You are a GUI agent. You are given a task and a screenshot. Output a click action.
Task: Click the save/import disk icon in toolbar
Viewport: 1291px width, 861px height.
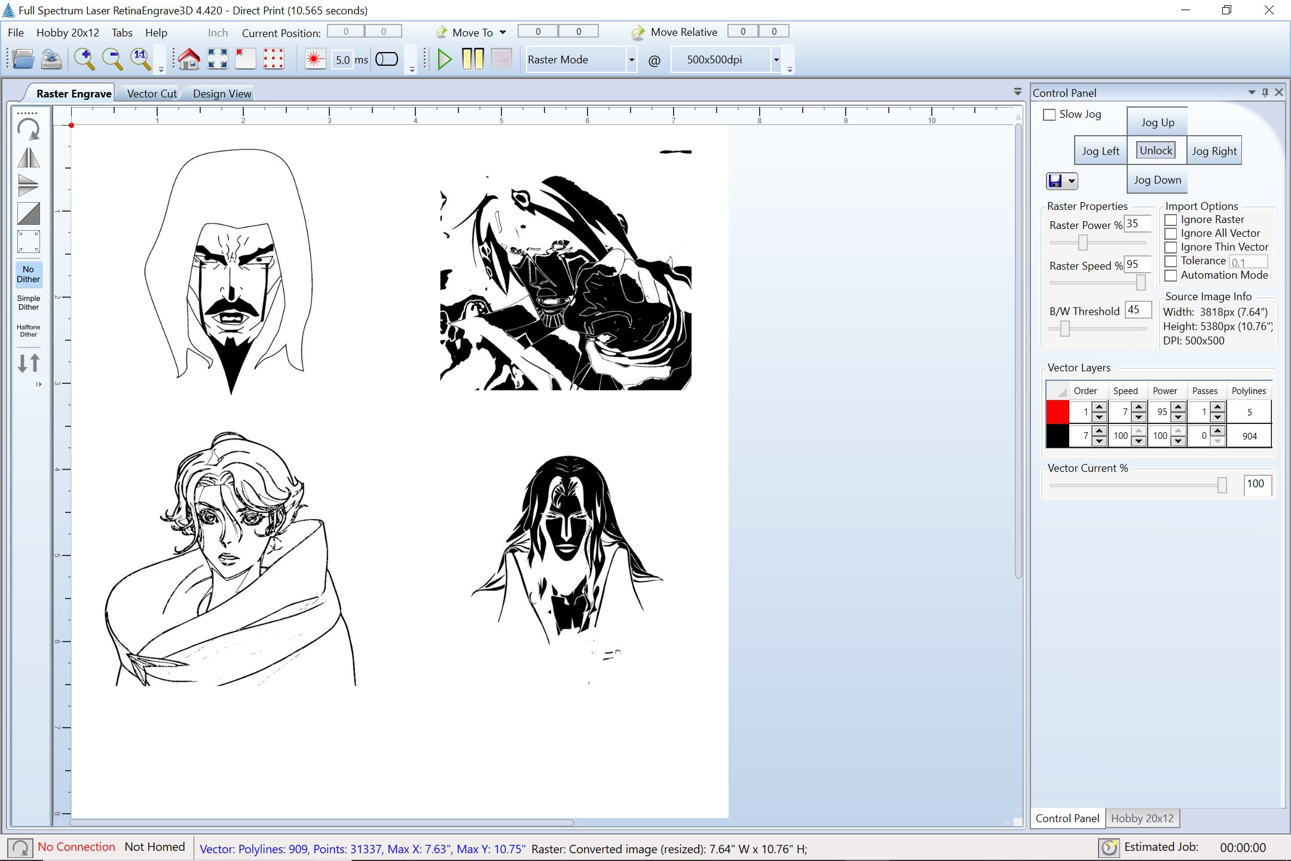pyautogui.click(x=51, y=59)
